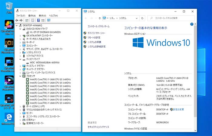Expand the キーボード node

20,42
